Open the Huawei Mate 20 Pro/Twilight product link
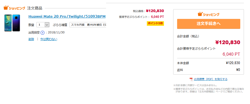 (67, 16)
